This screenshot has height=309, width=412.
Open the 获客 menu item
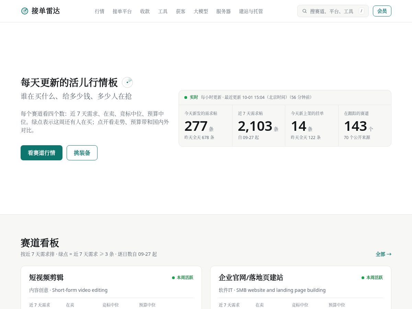181,11
